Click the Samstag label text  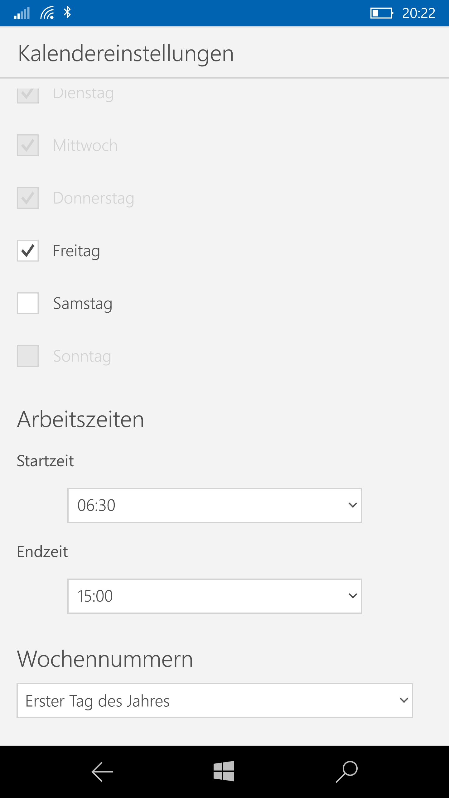coord(83,304)
